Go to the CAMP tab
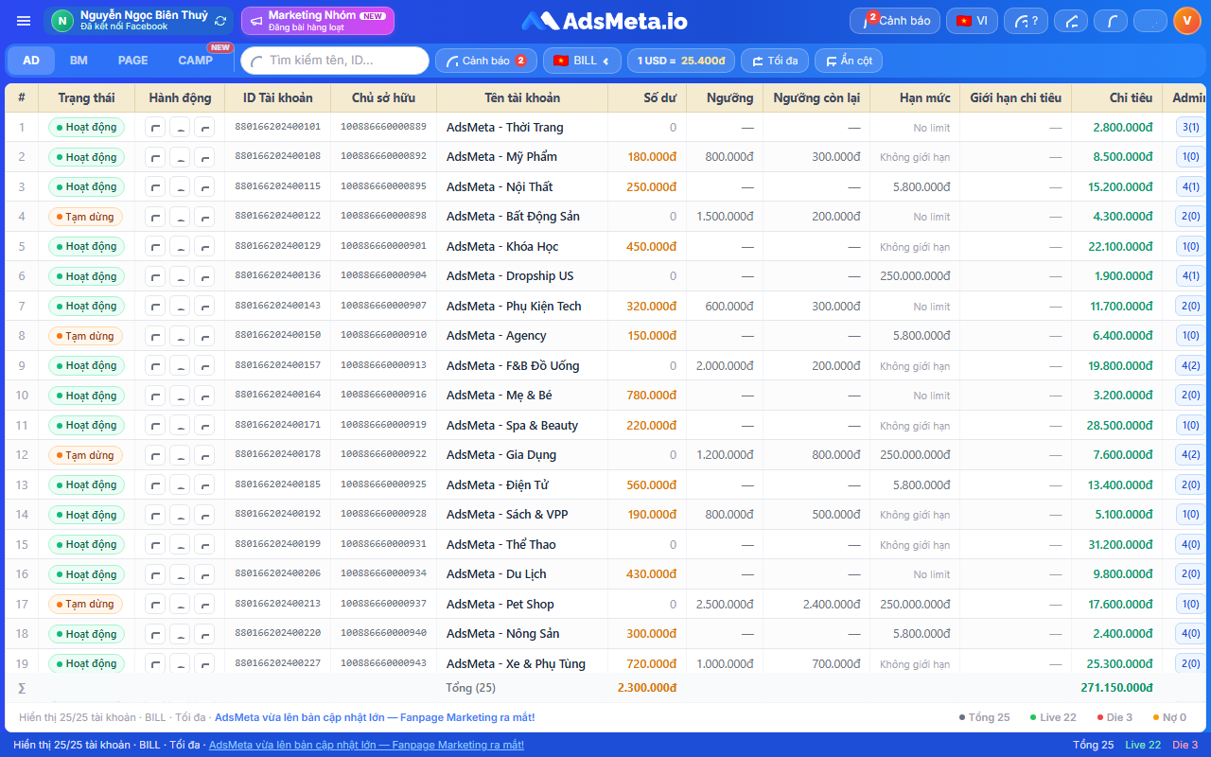The image size is (1211, 757). [x=196, y=61]
